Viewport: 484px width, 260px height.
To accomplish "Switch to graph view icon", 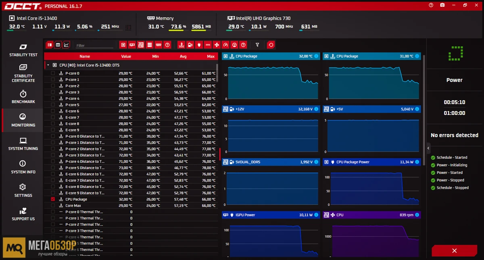I will (67, 45).
